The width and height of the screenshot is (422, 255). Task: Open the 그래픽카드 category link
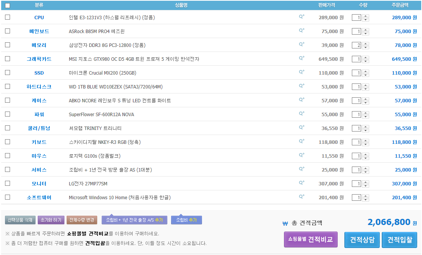click(x=39, y=59)
